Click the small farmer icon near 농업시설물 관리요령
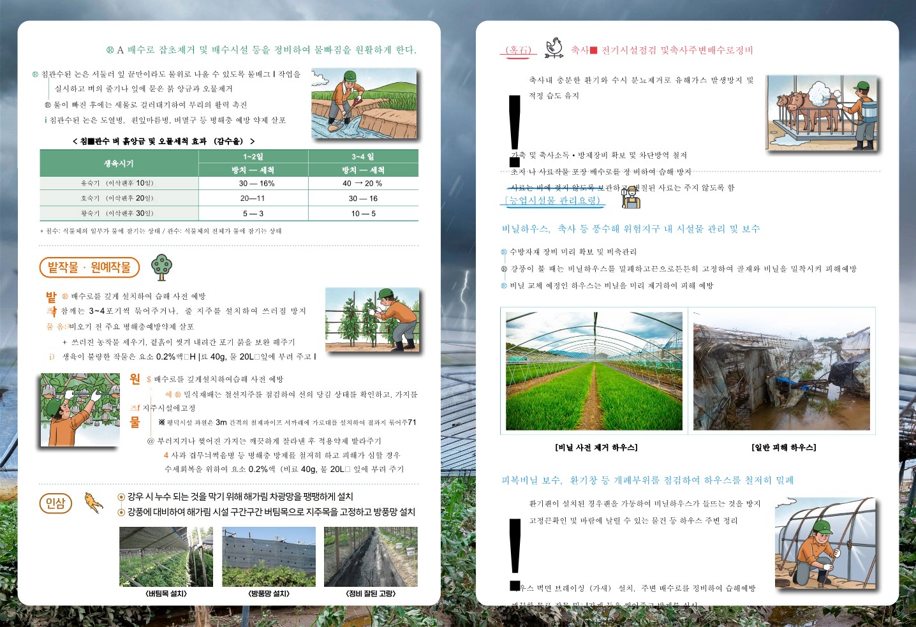This screenshot has width=916, height=627. [x=630, y=198]
